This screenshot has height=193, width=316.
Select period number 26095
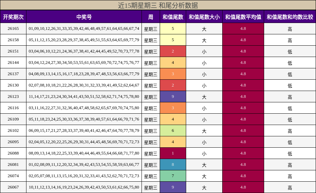[13, 142]
